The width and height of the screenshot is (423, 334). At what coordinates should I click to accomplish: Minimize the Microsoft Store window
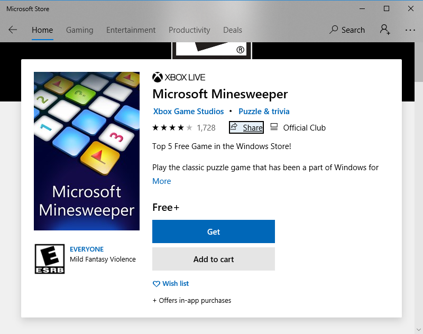click(362, 8)
